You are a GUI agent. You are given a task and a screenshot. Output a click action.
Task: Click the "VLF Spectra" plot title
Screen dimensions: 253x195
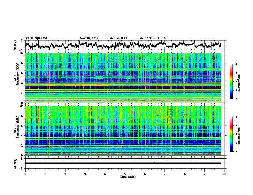pyautogui.click(x=36, y=38)
